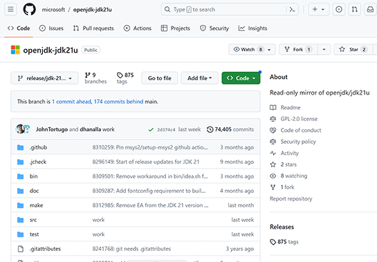Image resolution: width=377 pixels, height=262 pixels.
Task: Click the test folder icon
Action: pyautogui.click(x=21, y=234)
